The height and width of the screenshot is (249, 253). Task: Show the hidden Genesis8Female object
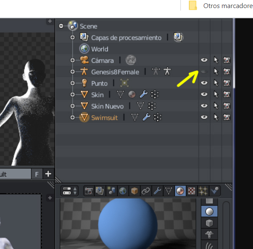click(204, 72)
